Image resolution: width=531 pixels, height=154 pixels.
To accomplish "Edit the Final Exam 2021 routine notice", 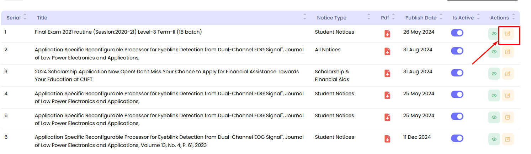I will [x=508, y=34].
